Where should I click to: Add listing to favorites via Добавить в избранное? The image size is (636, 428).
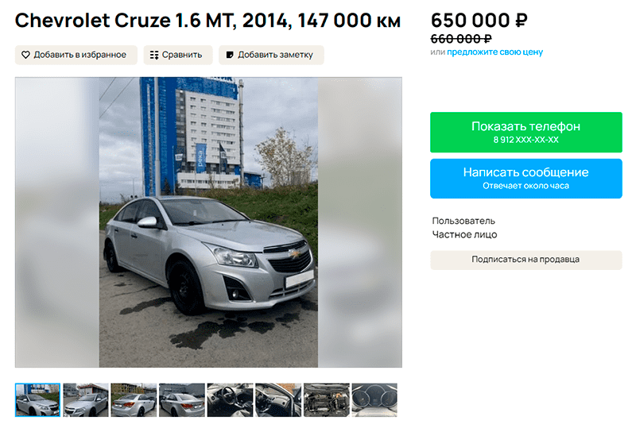tap(76, 55)
